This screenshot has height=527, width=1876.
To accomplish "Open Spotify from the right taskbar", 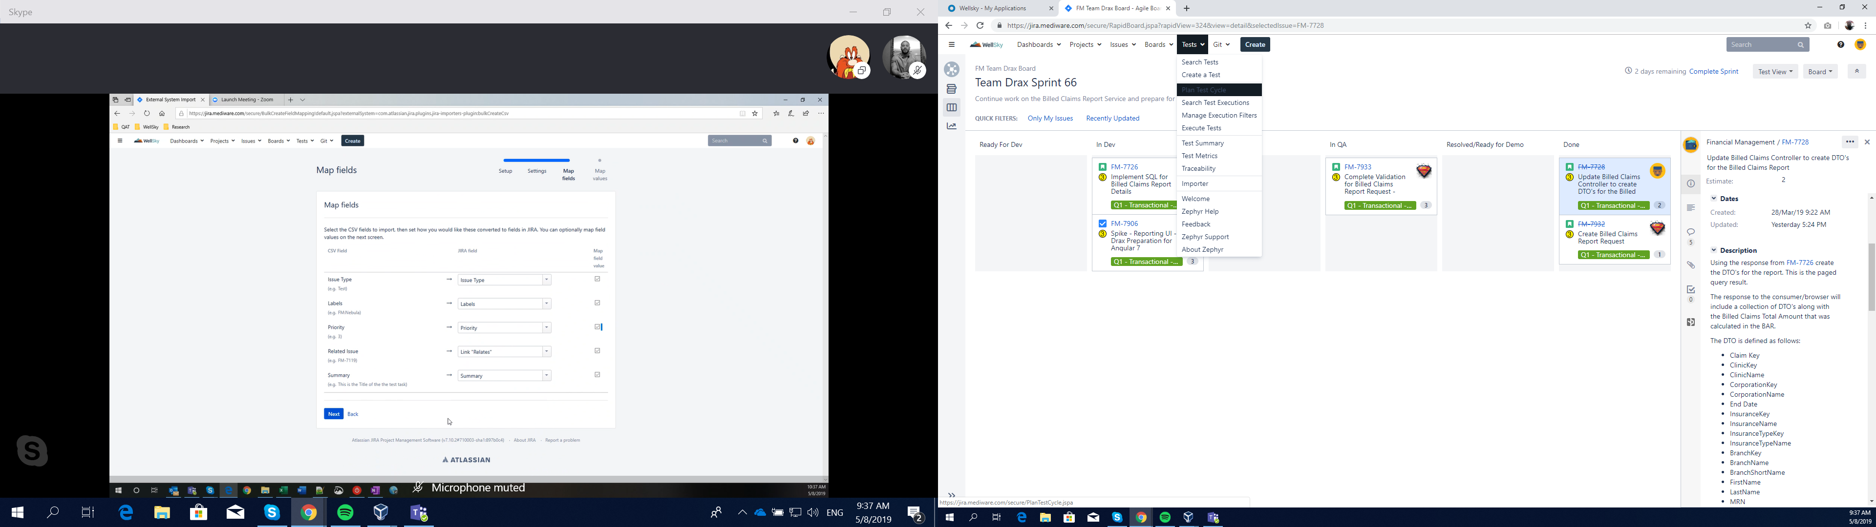I will [x=1165, y=518].
